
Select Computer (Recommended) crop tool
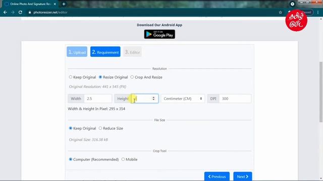[71, 159]
